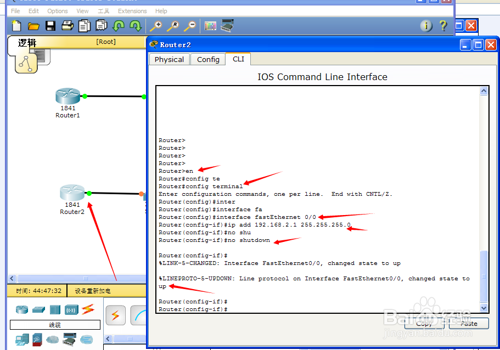Save using the floppy disk icon
Screen dimensions: 500x350
coord(50,26)
